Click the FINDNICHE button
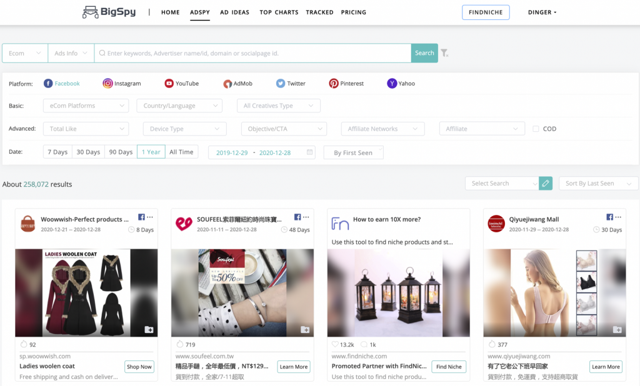 coord(486,12)
